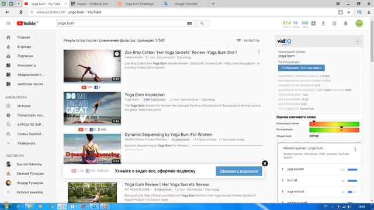The width and height of the screenshot is (374, 210).
Task: Click the search magnifier button
Action: point(202,23)
